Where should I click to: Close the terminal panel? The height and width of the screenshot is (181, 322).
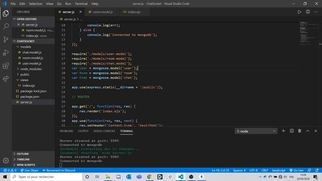tap(315, 131)
